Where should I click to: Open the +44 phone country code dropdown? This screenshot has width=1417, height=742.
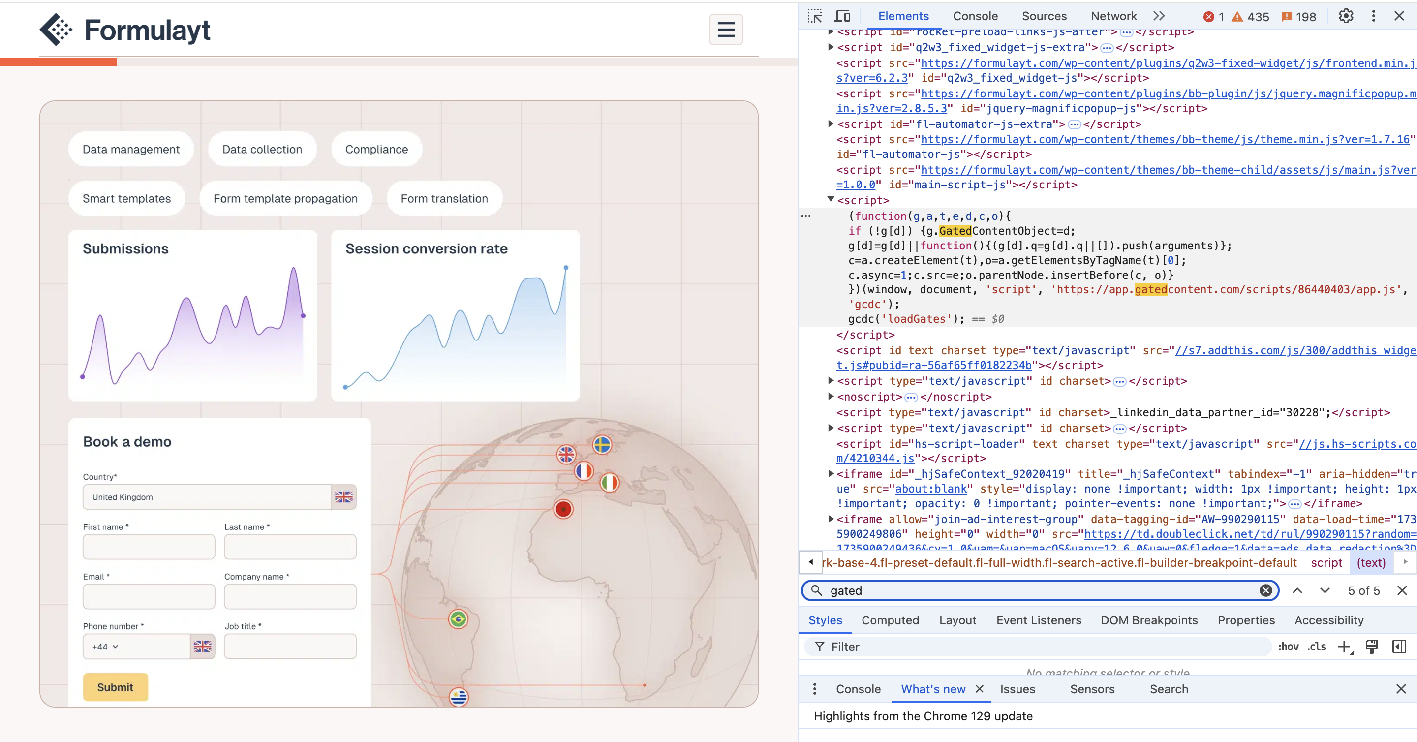pyautogui.click(x=106, y=646)
